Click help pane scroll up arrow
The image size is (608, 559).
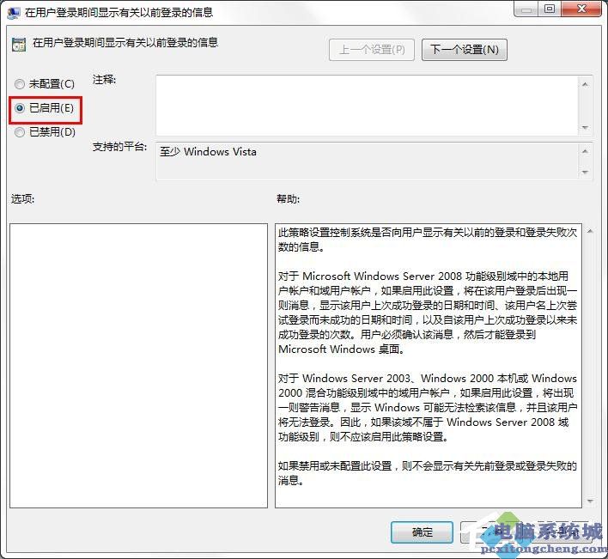pyautogui.click(x=590, y=231)
